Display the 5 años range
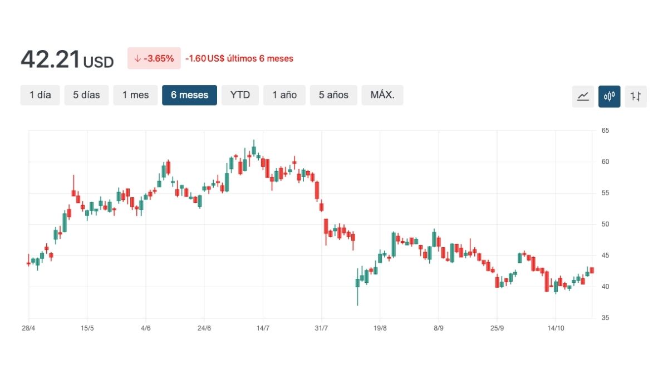The height and width of the screenshot is (375, 668). [x=333, y=95]
